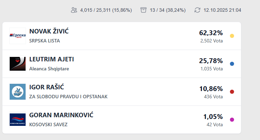Click the ballot box counted icon
This screenshot has width=260, height=140.
(143, 10)
